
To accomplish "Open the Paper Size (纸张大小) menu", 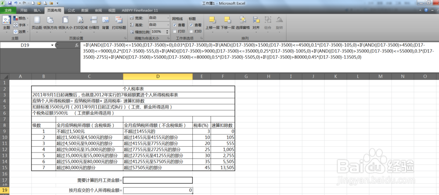I will click(65, 23).
